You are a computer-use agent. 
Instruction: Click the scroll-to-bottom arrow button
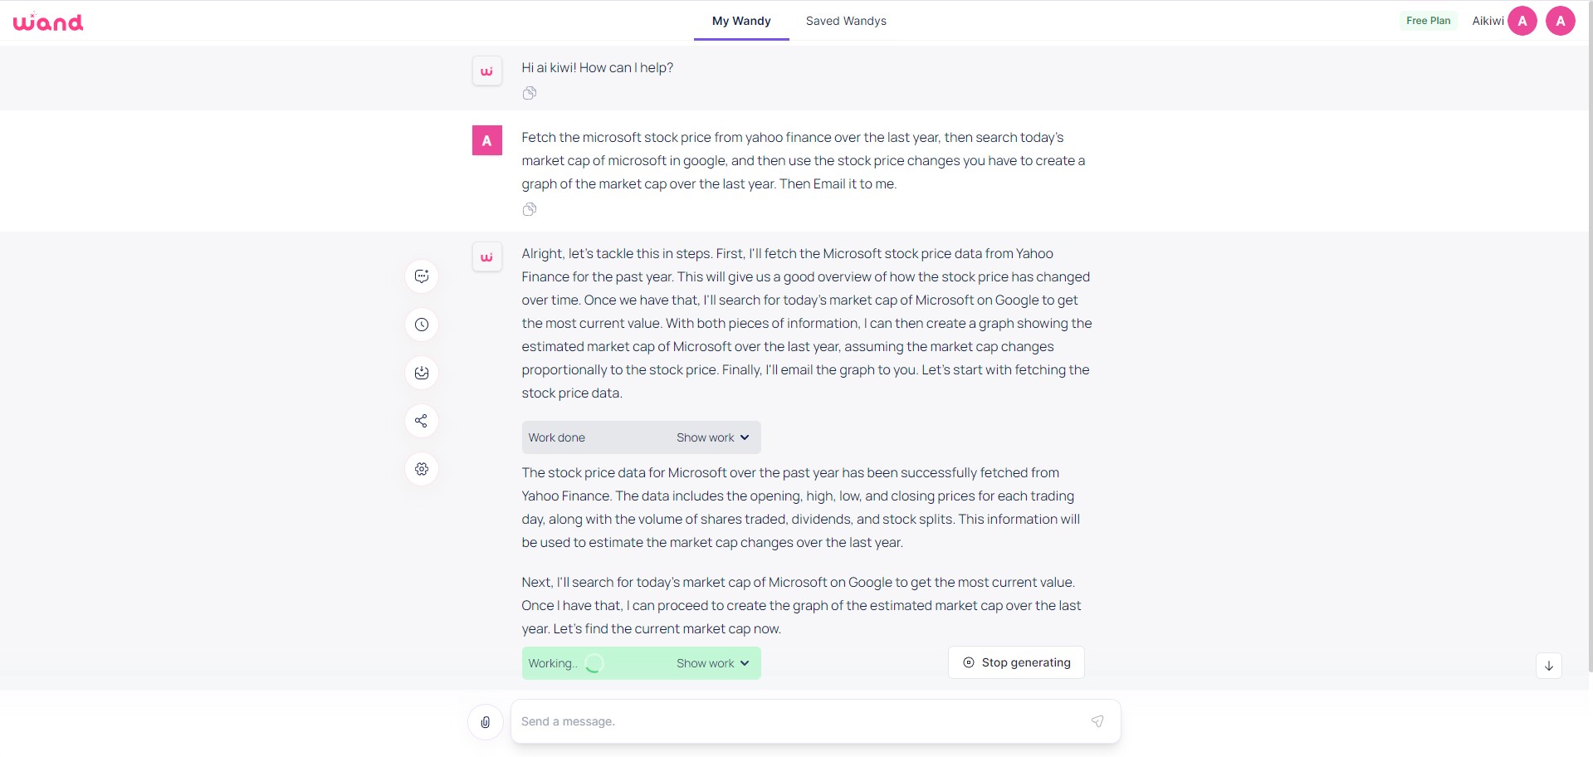point(1549,666)
